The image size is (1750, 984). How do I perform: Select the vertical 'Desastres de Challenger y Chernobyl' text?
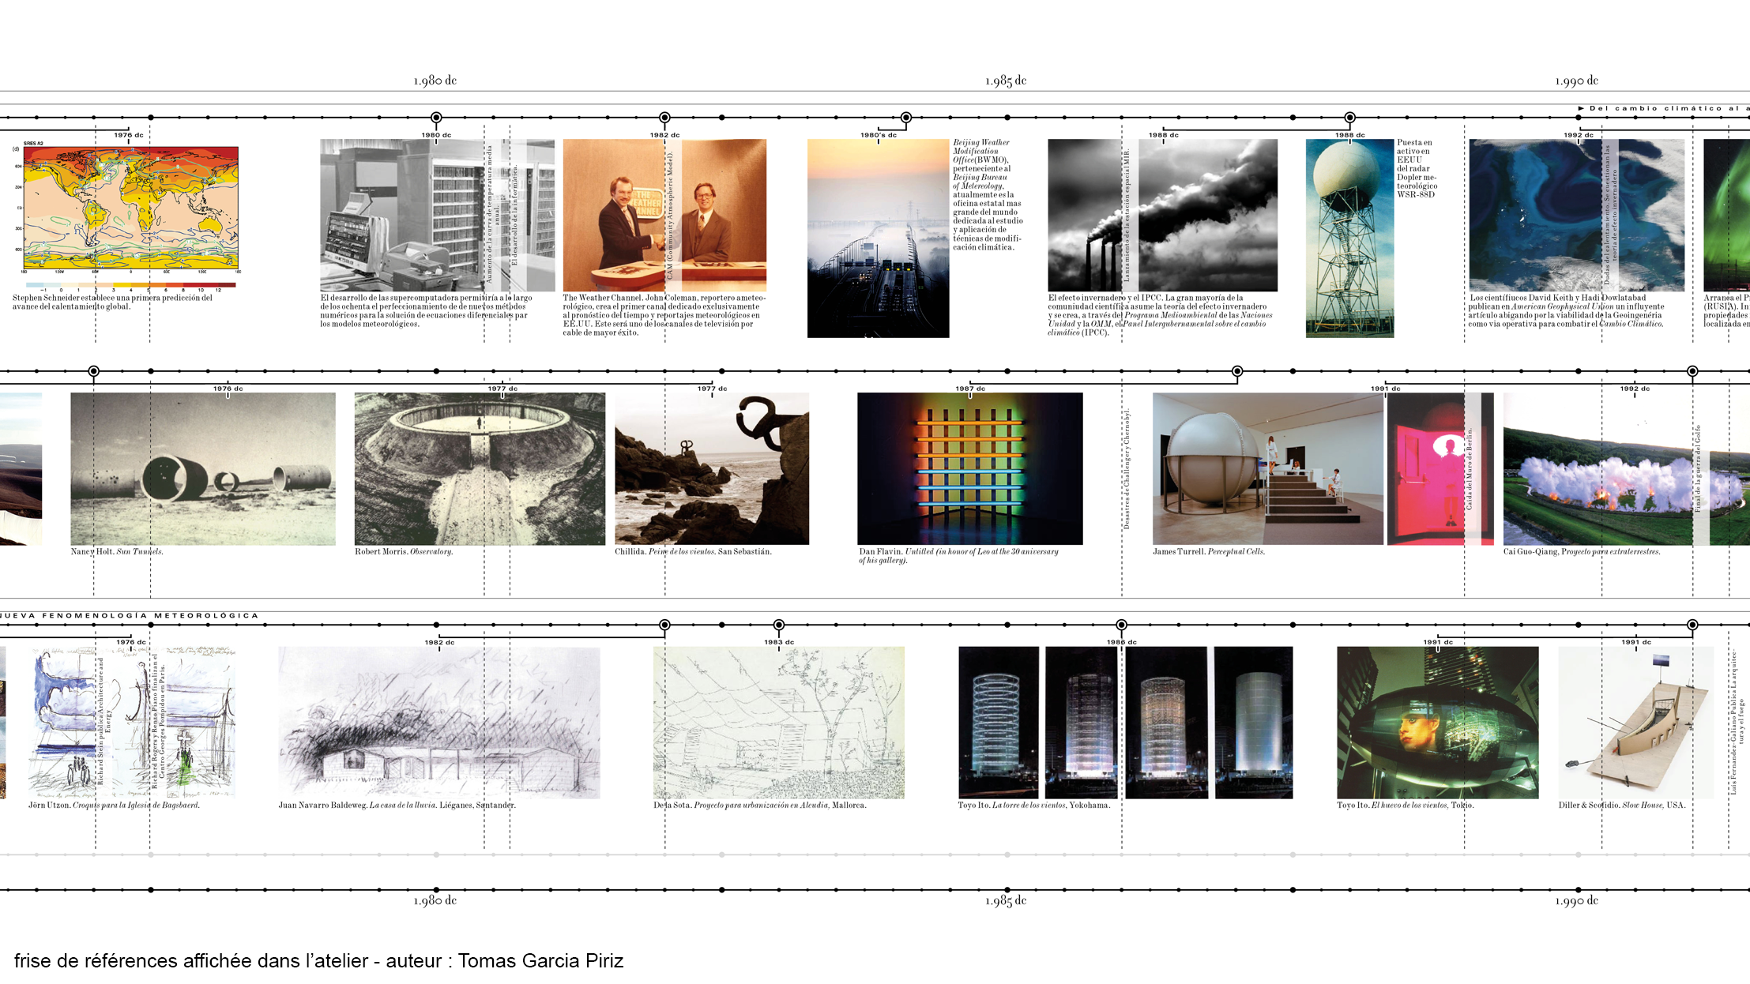click(1127, 469)
